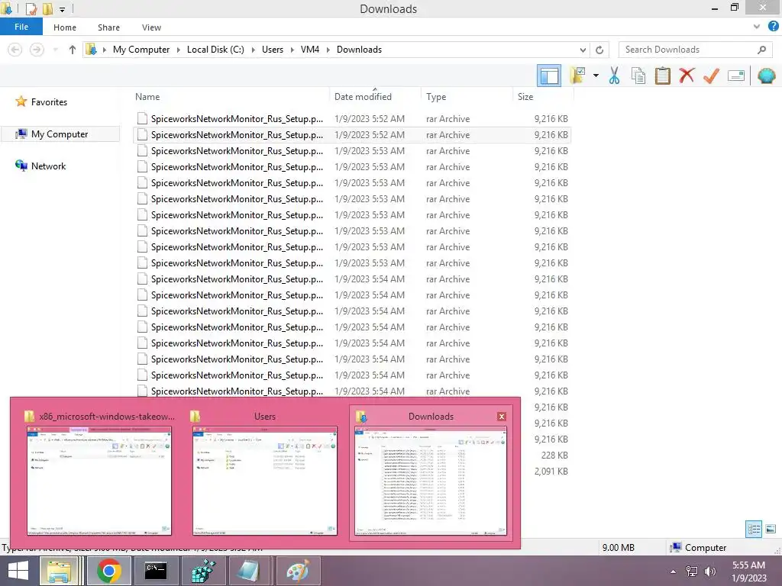This screenshot has height=586, width=782.
Task: Switch to the Home ribbon tab
Action: (65, 27)
